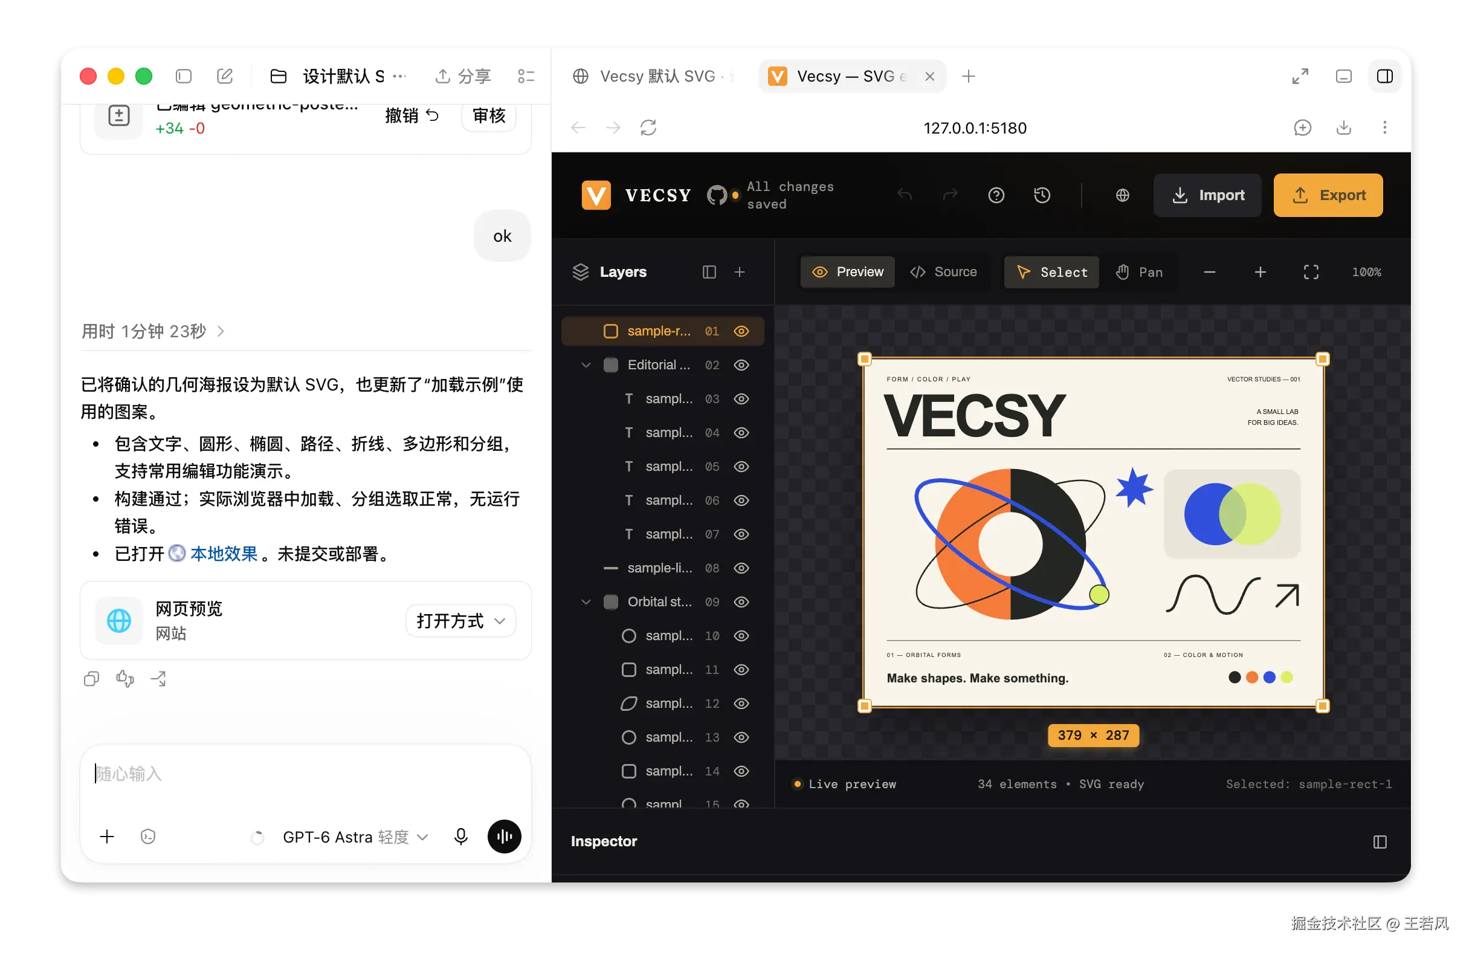Image resolution: width=1472 pixels, height=955 pixels.
Task: Click the chat input field 随心输入
Action: [x=306, y=774]
